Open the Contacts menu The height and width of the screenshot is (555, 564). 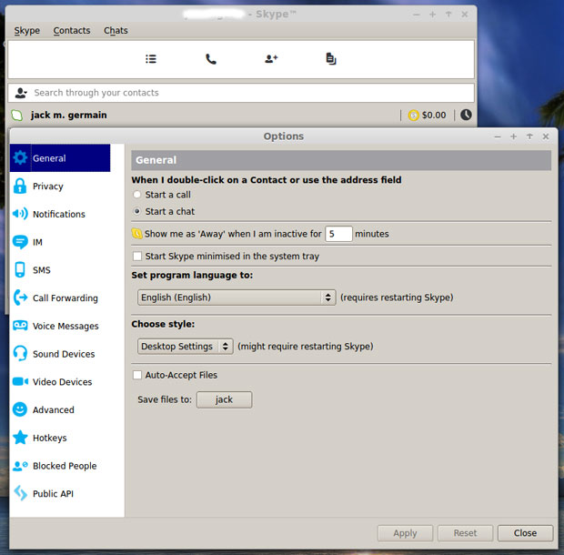(x=72, y=31)
